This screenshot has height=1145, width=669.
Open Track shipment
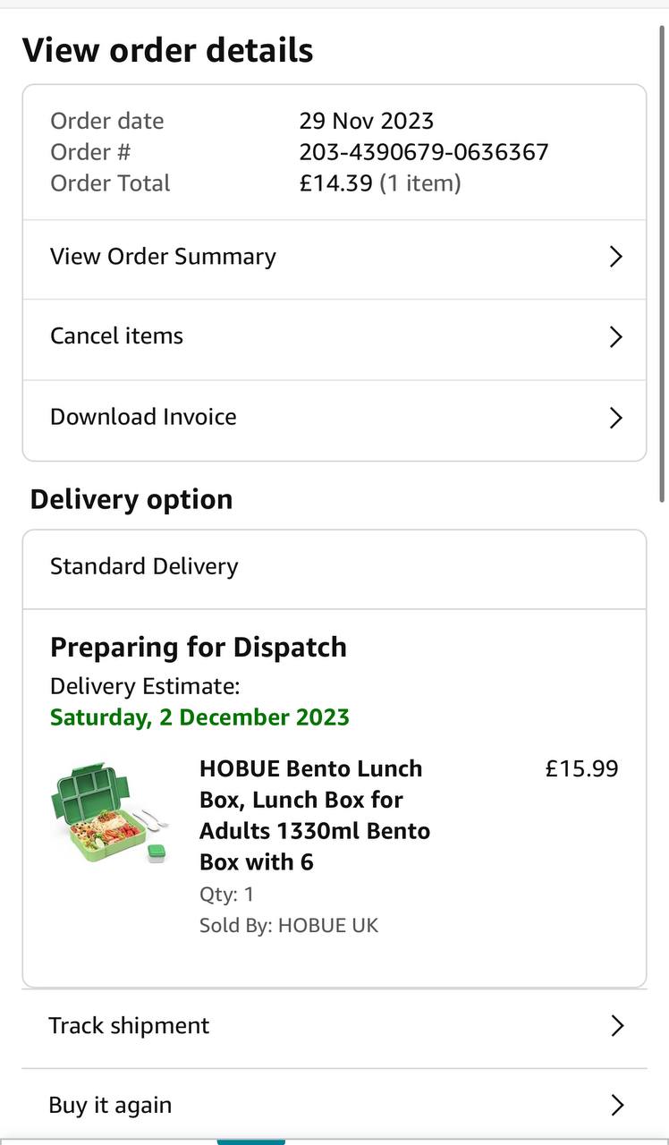coord(129,1025)
